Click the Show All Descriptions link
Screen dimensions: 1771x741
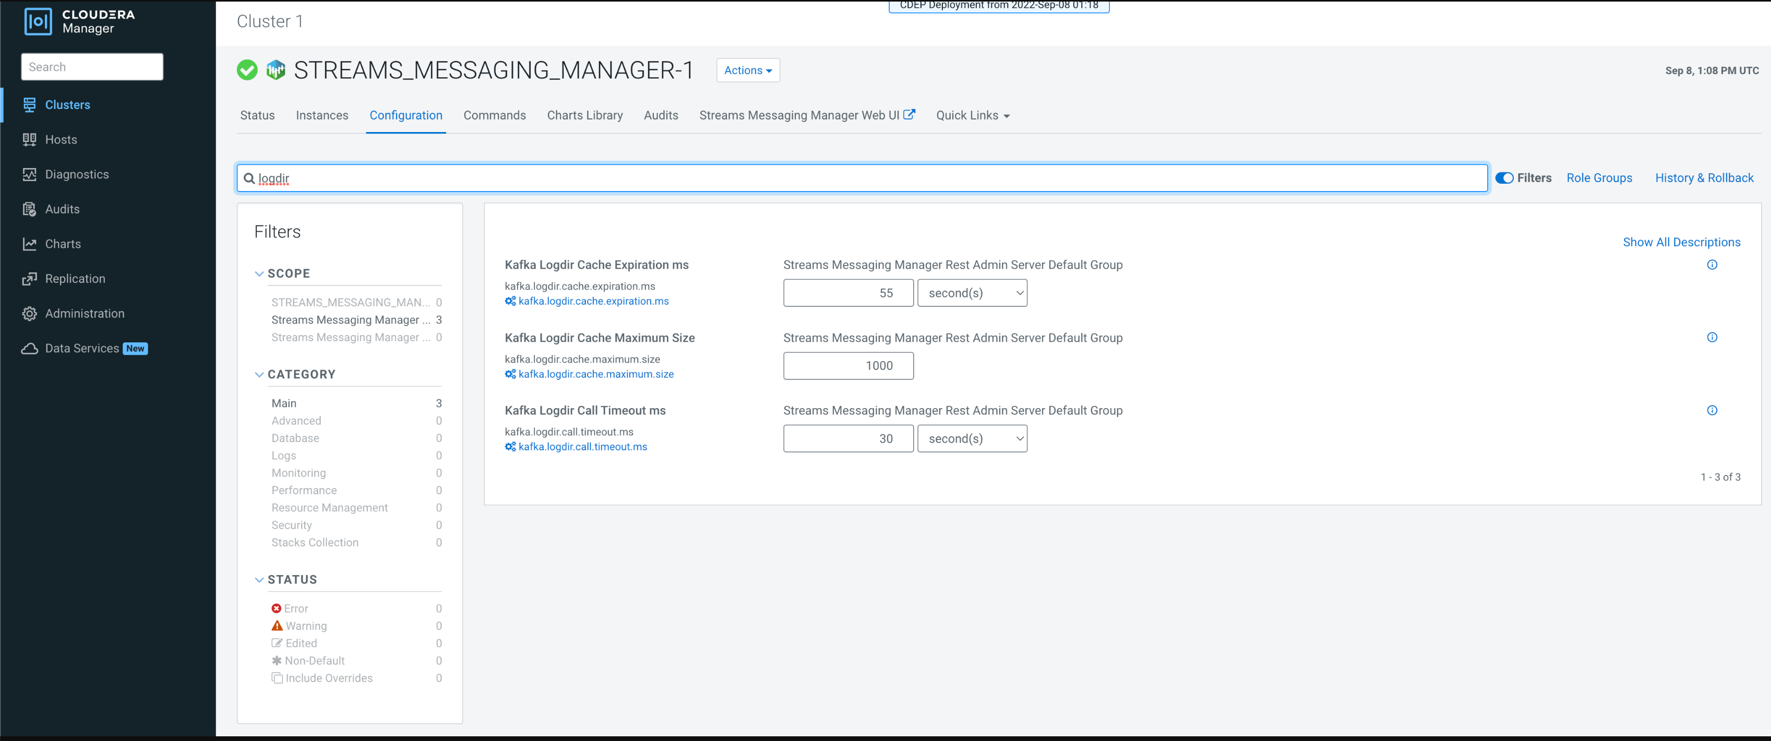[1681, 242]
